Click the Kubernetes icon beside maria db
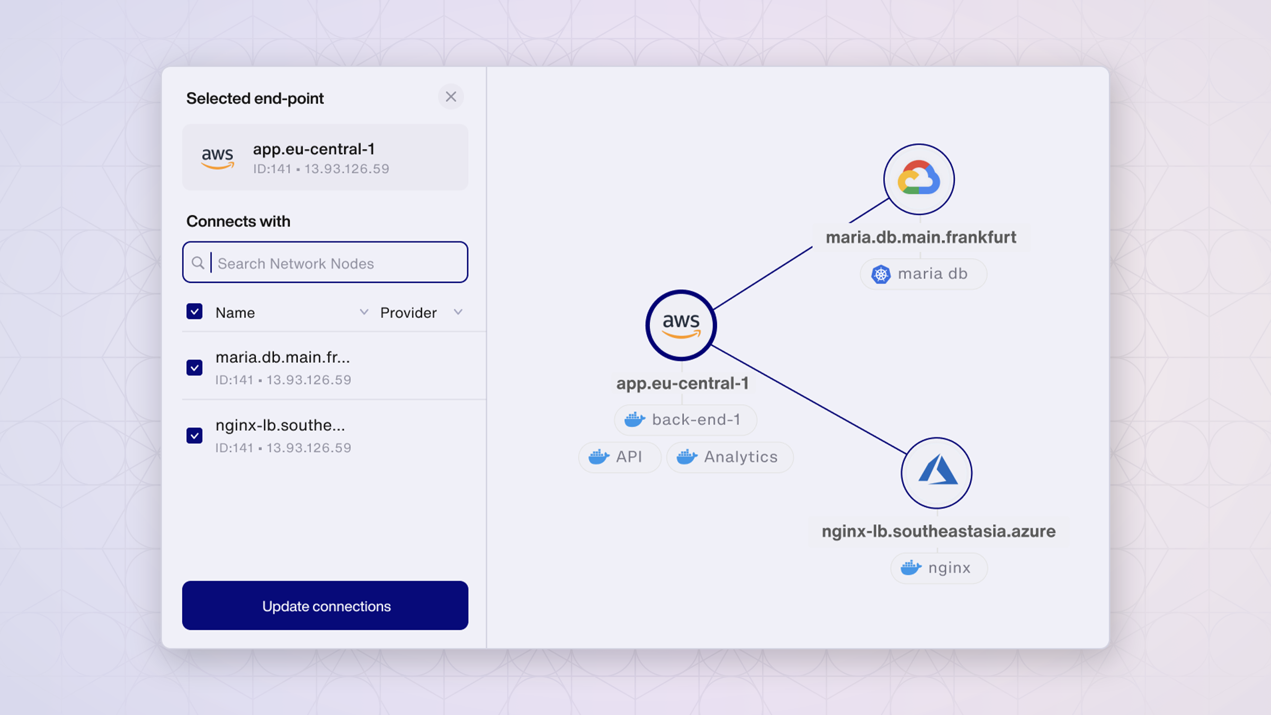 point(881,274)
